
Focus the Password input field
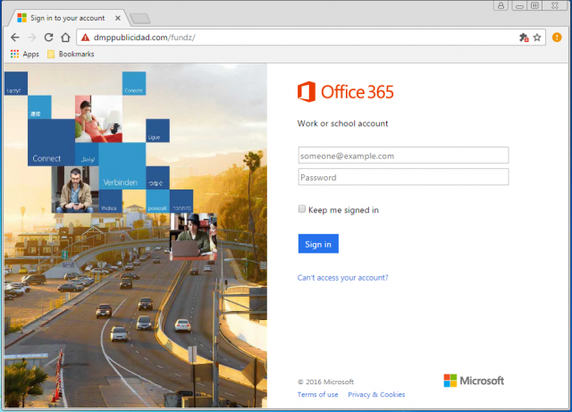[x=403, y=177]
